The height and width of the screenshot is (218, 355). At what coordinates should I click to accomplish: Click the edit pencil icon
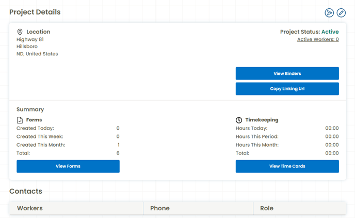click(x=341, y=13)
